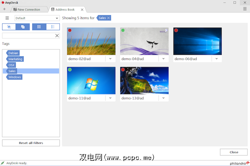Switch to list view
This screenshot has width=250, height=166.
click(53, 27)
